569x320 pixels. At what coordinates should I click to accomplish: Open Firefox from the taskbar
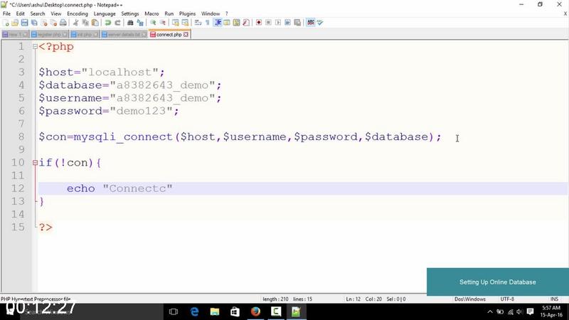point(255,311)
